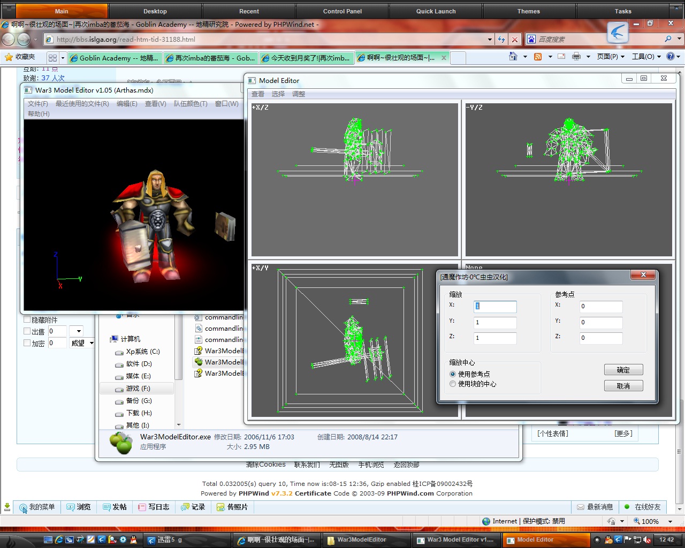Click the 游戏 (F:) drive in folder tree
Viewport: 685px width, 548px height.
(x=137, y=389)
